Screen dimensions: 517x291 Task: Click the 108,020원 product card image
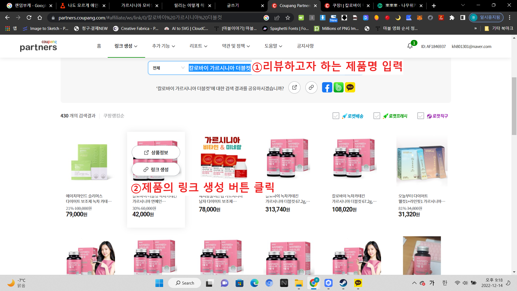click(355, 158)
